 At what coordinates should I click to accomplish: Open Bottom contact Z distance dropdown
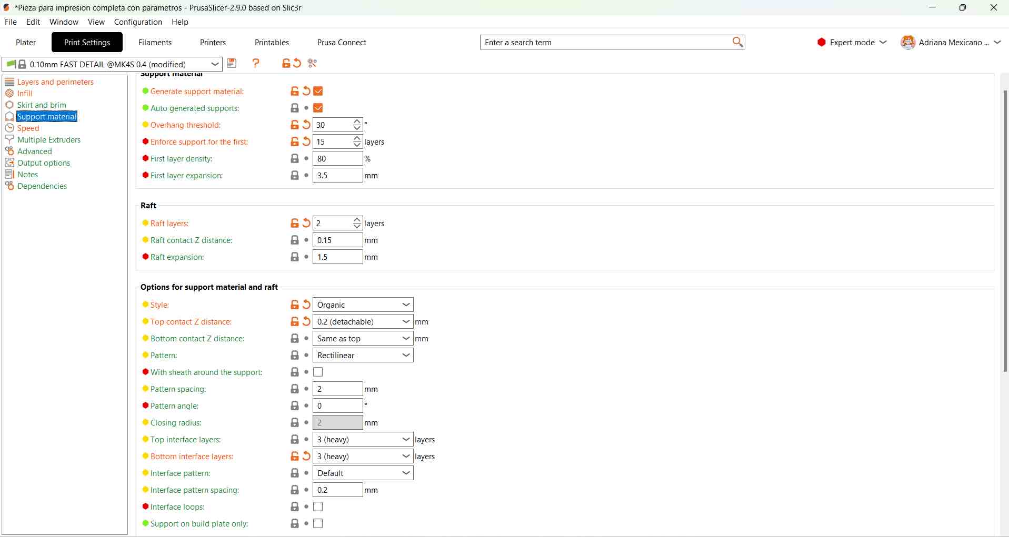(363, 339)
